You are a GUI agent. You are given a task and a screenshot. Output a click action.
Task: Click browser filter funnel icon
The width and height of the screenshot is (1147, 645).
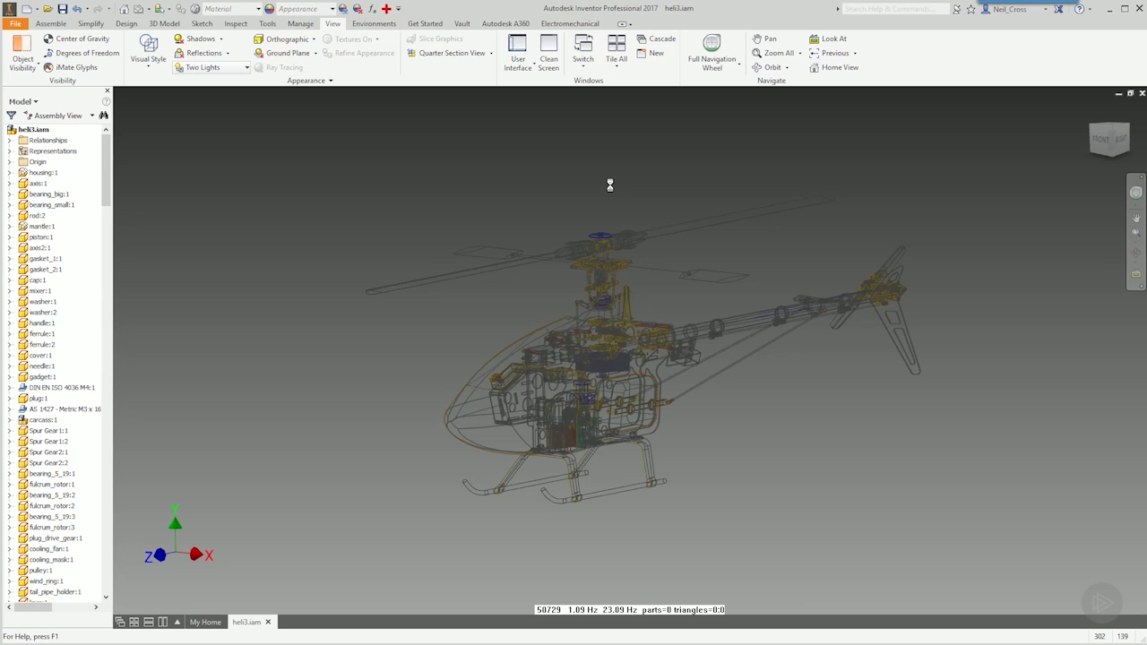[11, 116]
